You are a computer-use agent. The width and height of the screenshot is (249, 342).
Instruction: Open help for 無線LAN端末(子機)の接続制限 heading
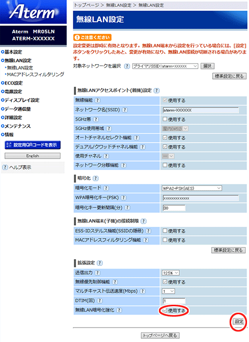coord(143,221)
